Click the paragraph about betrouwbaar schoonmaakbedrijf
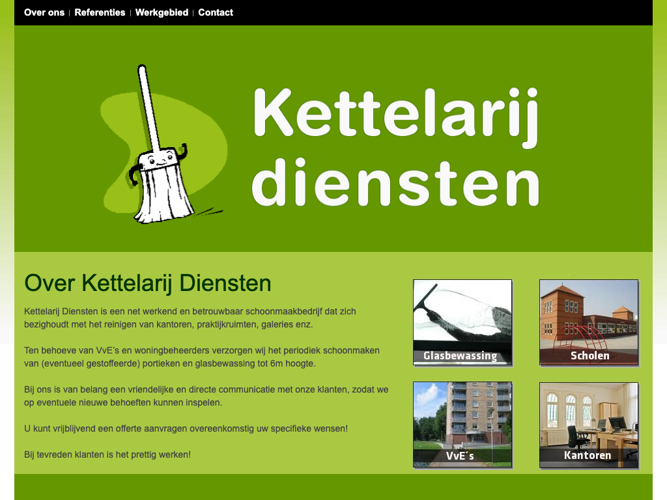The width and height of the screenshot is (667, 500). coord(190,318)
